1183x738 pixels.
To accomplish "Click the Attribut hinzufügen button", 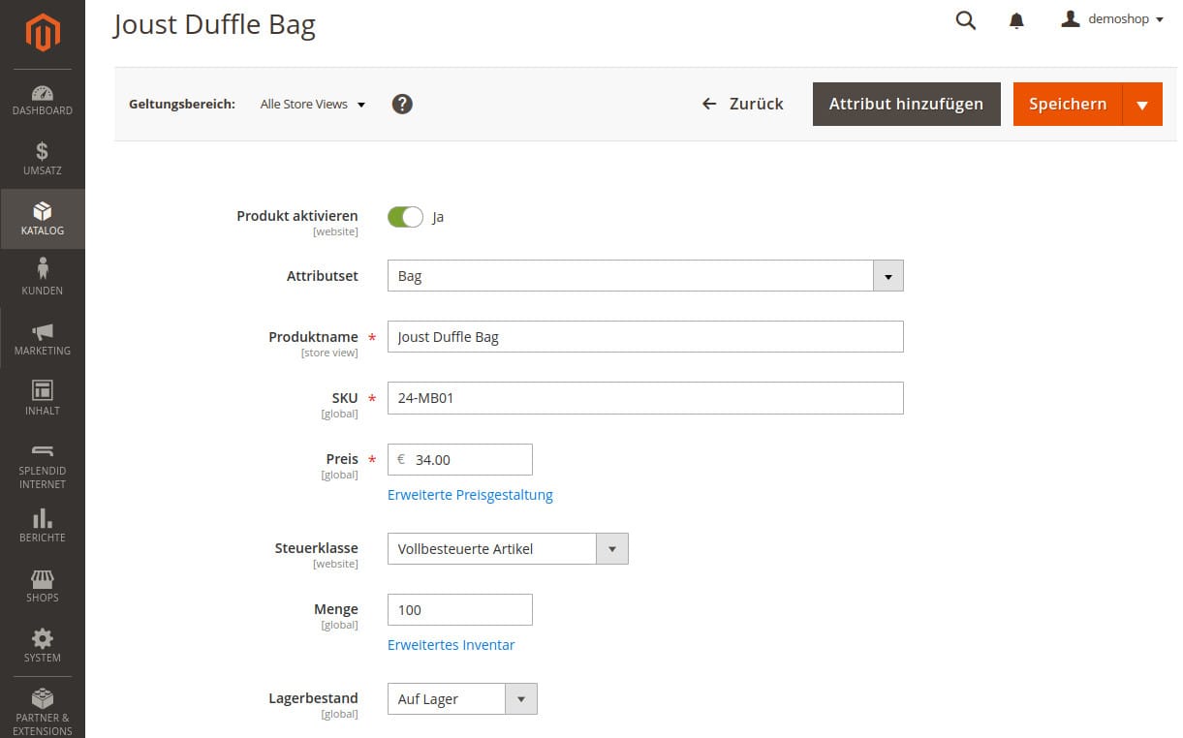I will [x=906, y=105].
